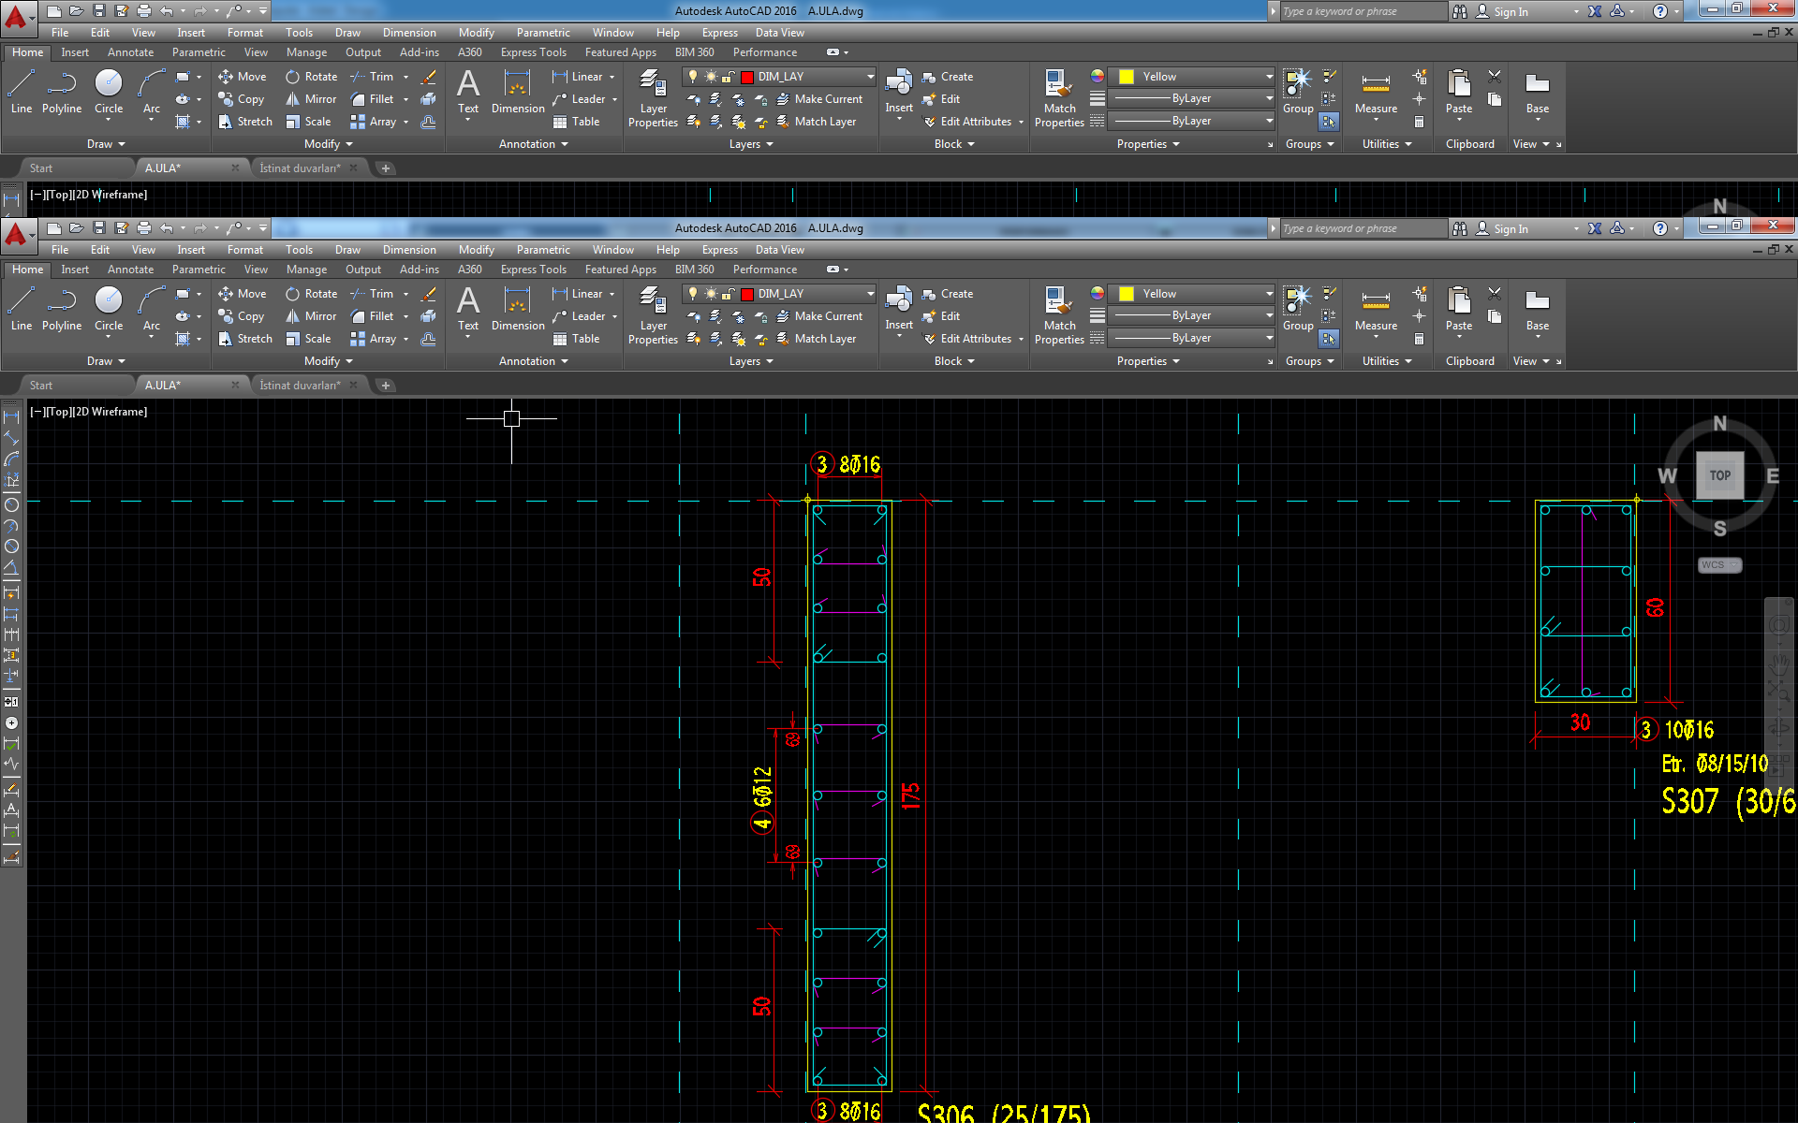The height and width of the screenshot is (1123, 1798).
Task: Click Make Current in lower ribbon Layers panel
Action: [828, 316]
